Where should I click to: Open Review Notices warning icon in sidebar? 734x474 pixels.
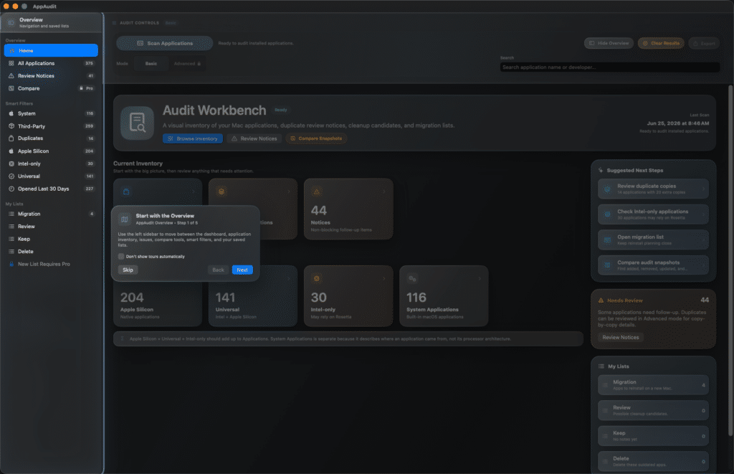click(x=11, y=76)
